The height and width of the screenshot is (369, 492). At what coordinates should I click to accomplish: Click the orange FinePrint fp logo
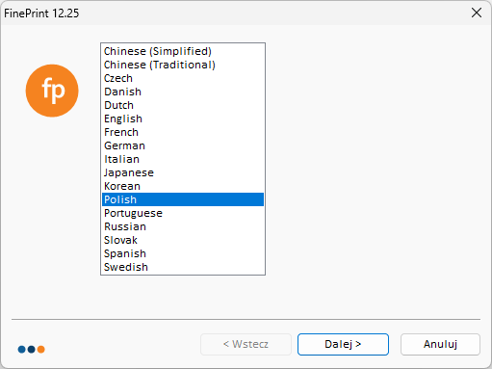coord(52,91)
